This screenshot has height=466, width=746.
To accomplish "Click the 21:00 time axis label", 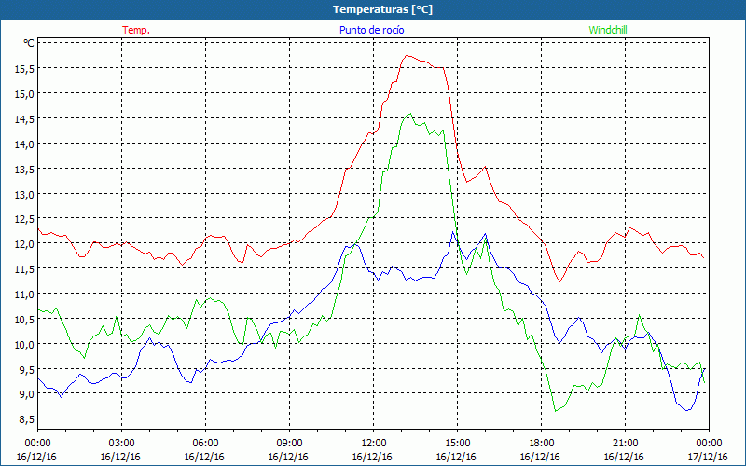I will [625, 443].
